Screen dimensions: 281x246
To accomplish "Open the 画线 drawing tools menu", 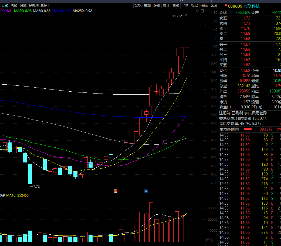I will [176, 5].
